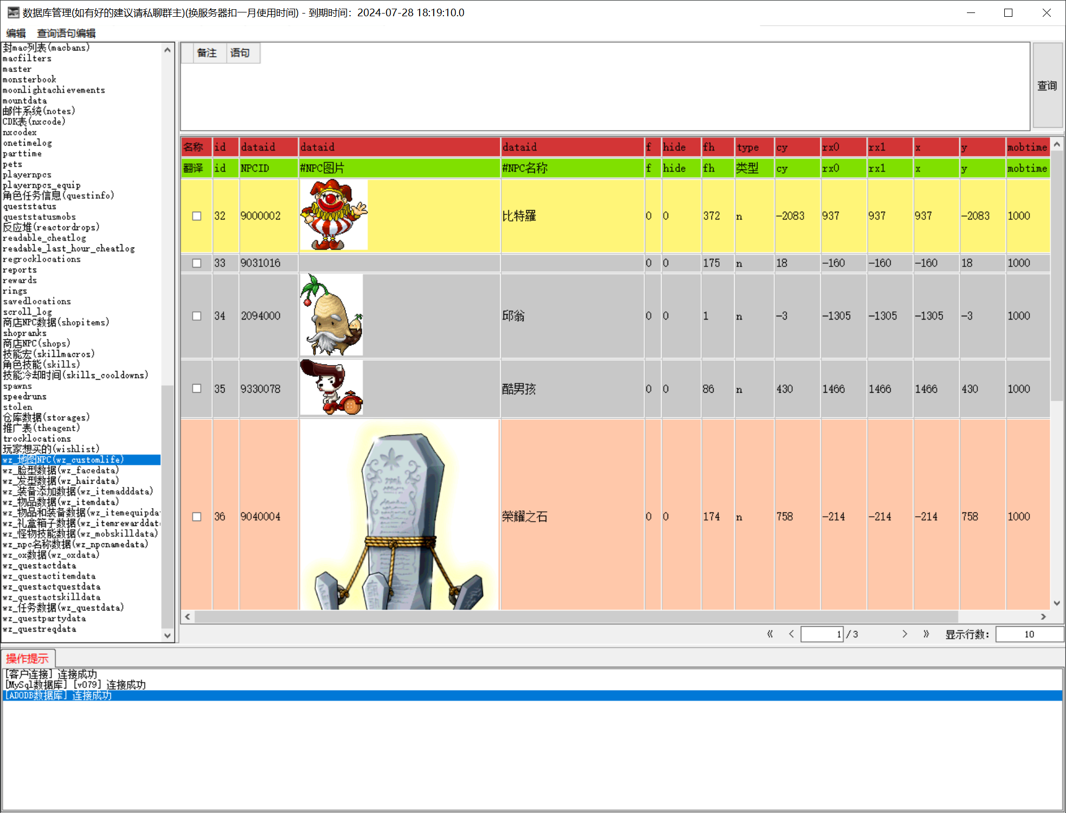Click the page number input field
Screen dimensions: 1066x813
coord(822,634)
